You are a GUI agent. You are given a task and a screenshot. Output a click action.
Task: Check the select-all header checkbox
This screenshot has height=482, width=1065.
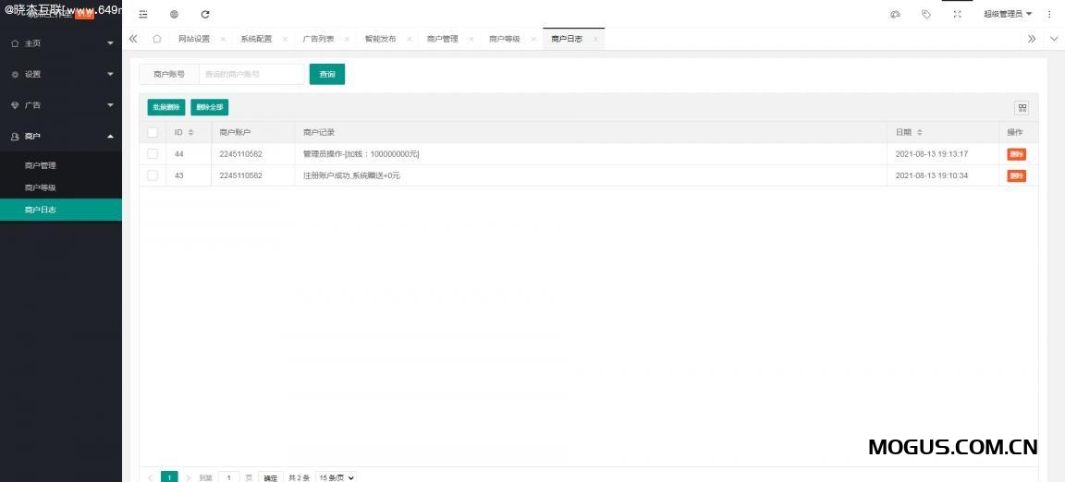tap(153, 132)
